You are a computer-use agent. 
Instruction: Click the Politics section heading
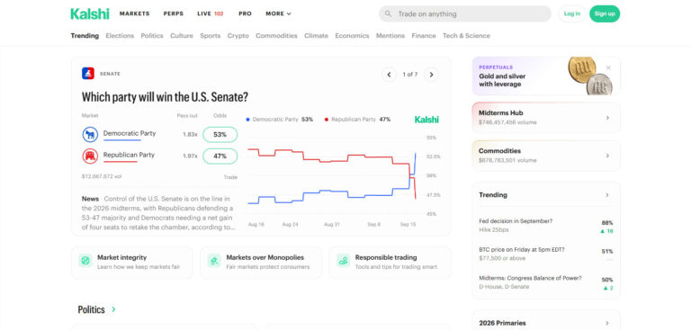point(91,309)
